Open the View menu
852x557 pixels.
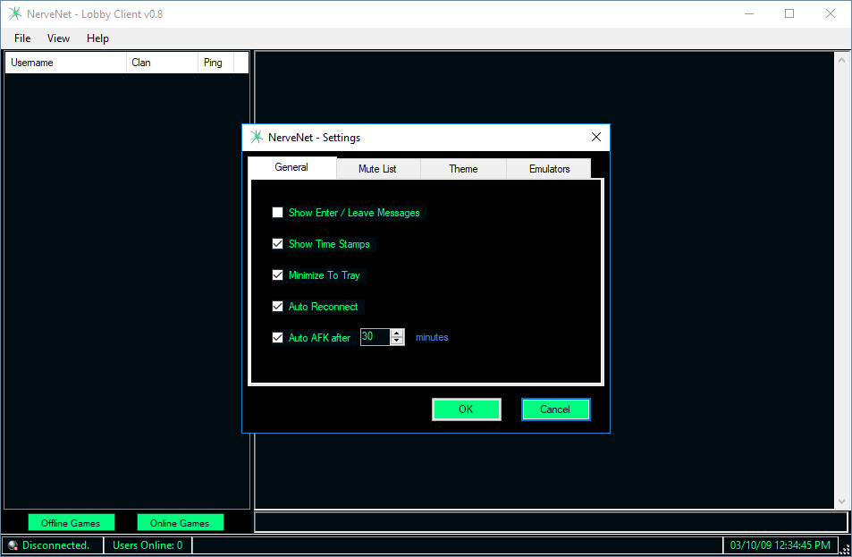coord(58,38)
